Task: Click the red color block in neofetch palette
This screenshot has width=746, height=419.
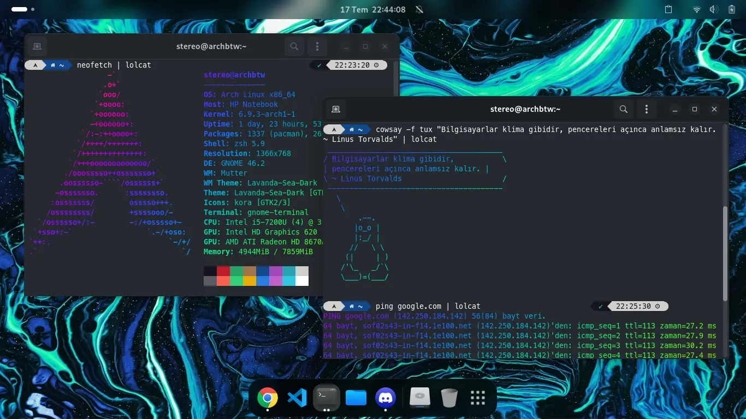Action: [223, 271]
